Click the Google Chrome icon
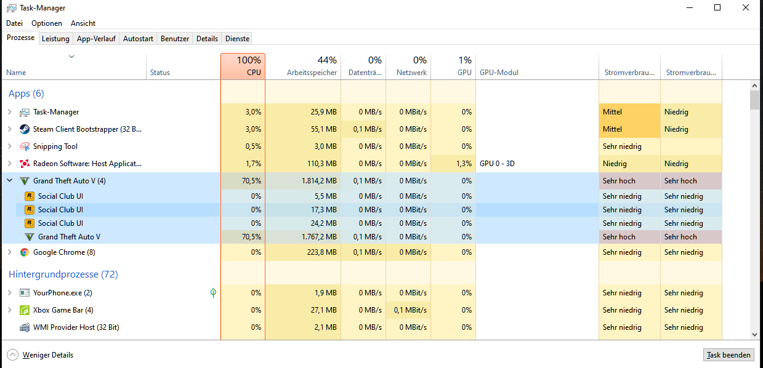The height and width of the screenshot is (368, 763). coord(25,252)
